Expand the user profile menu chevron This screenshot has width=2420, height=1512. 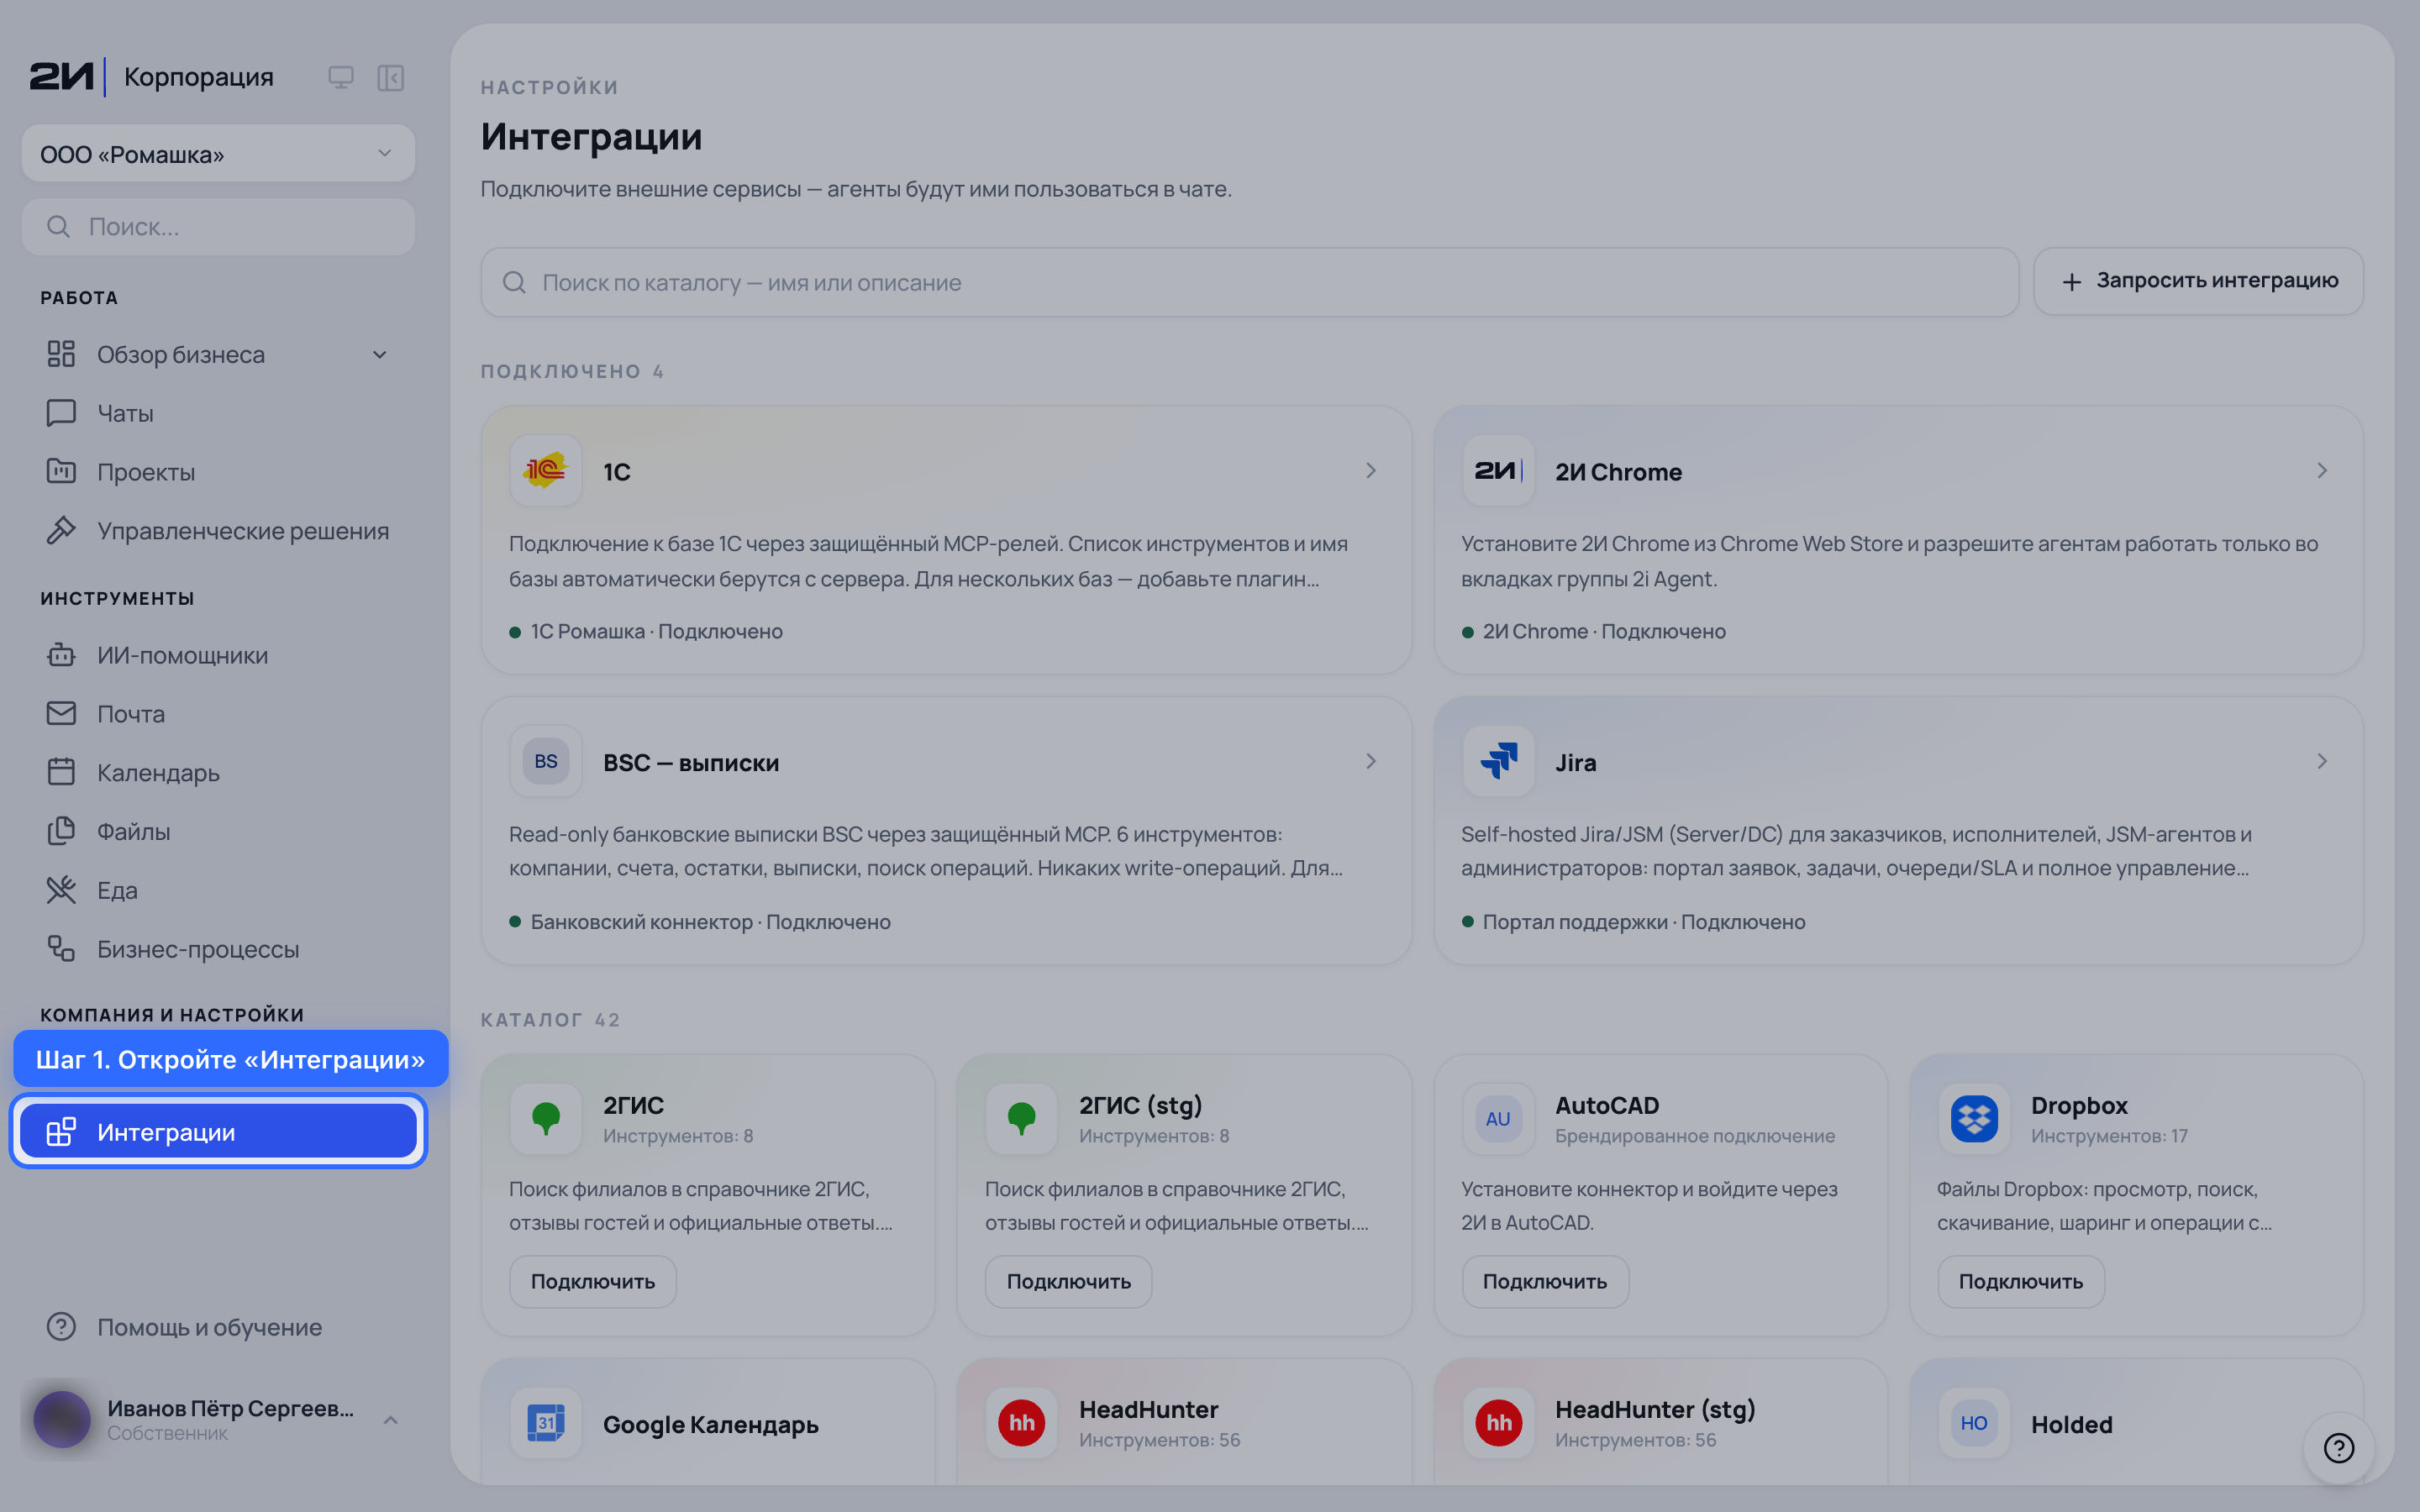point(391,1420)
